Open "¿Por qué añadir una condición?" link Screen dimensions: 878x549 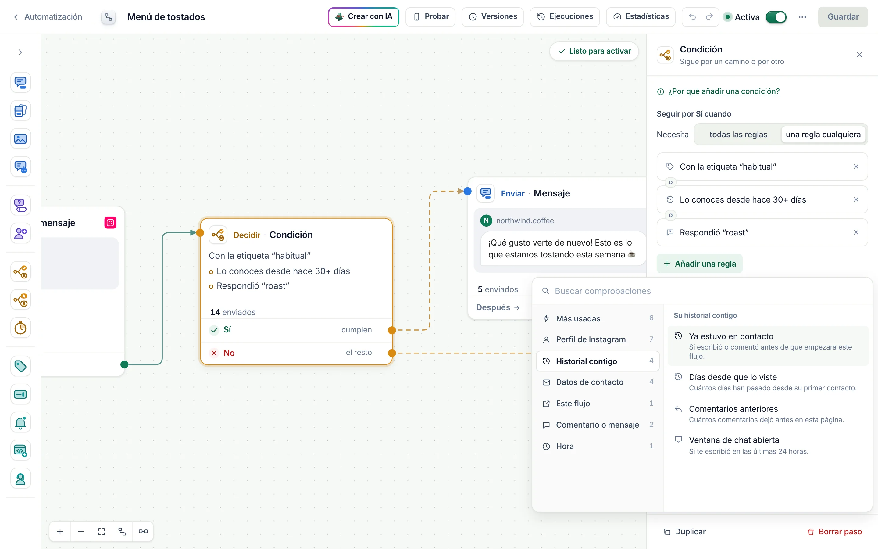pos(723,91)
